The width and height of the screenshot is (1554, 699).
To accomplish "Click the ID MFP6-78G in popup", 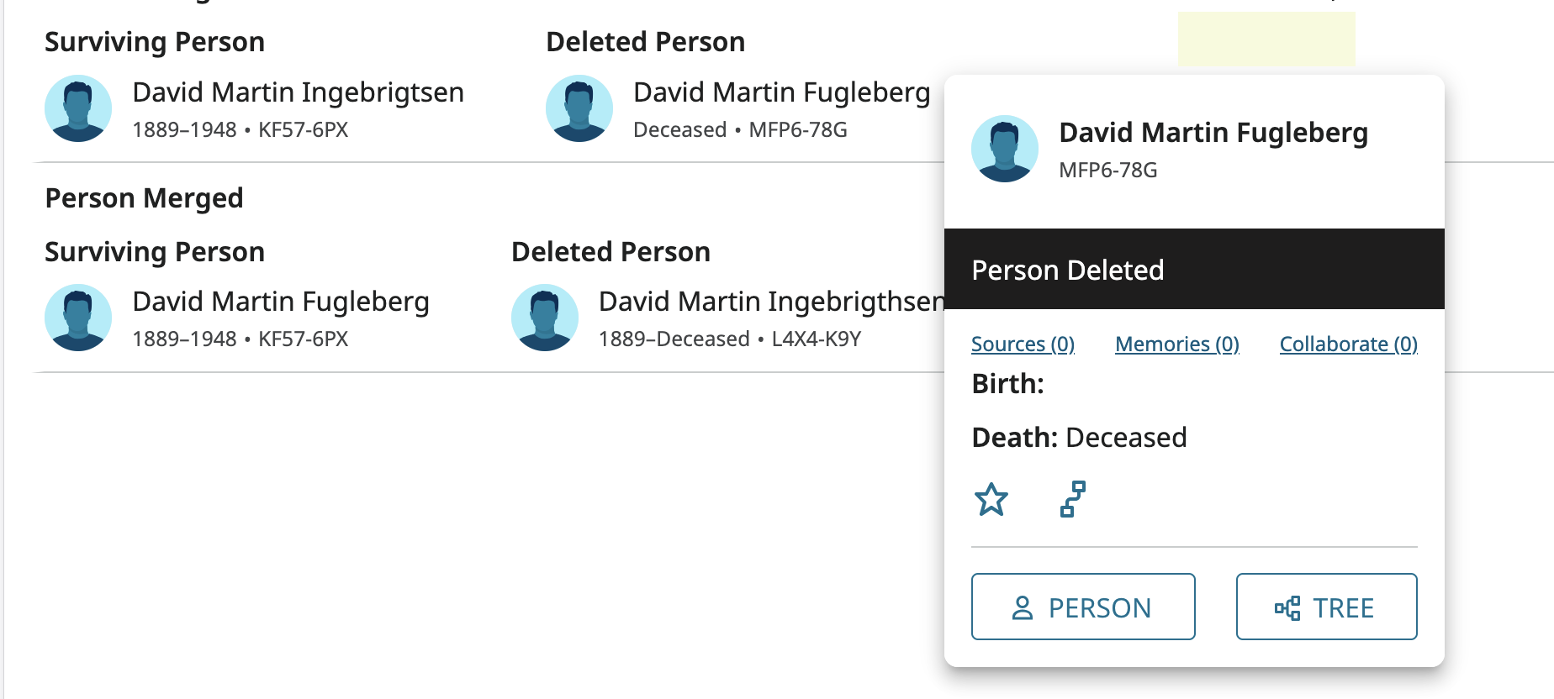I will point(1107,171).
